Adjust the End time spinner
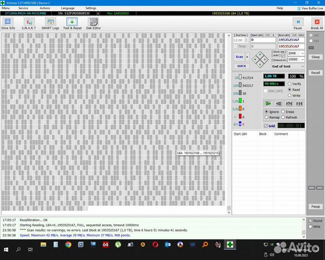 [x=246, y=40]
